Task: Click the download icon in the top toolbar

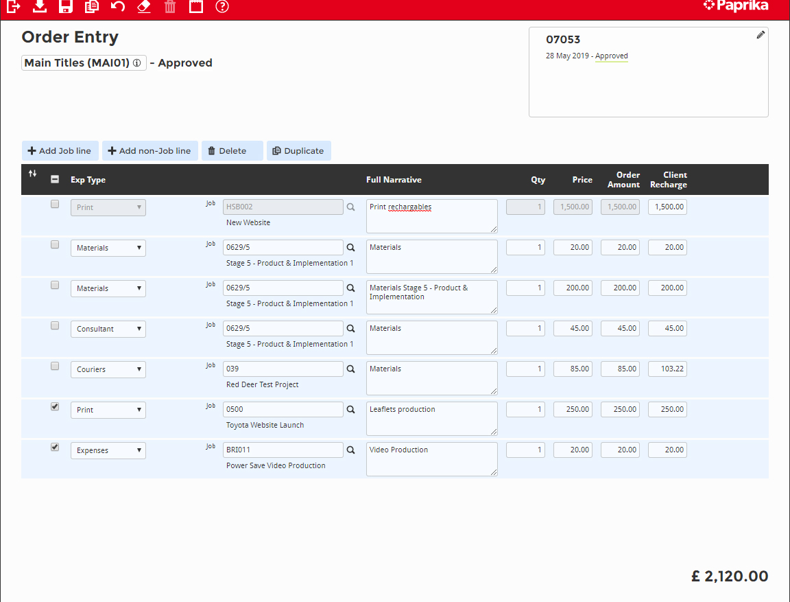Action: (x=40, y=6)
